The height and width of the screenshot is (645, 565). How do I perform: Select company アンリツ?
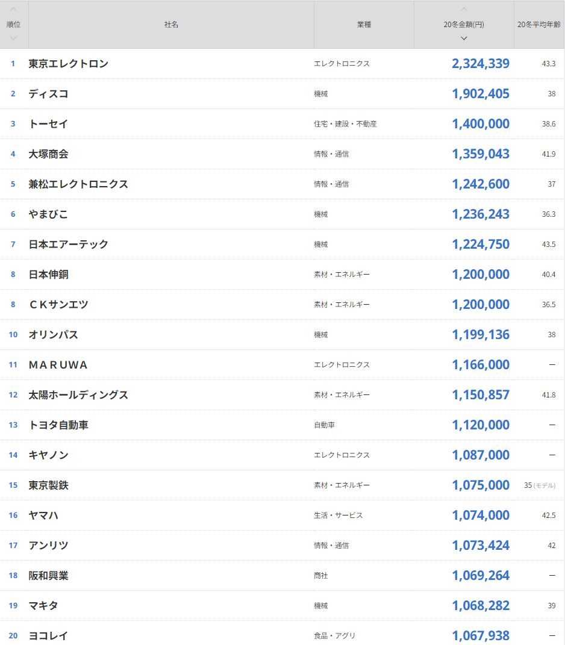(x=48, y=546)
